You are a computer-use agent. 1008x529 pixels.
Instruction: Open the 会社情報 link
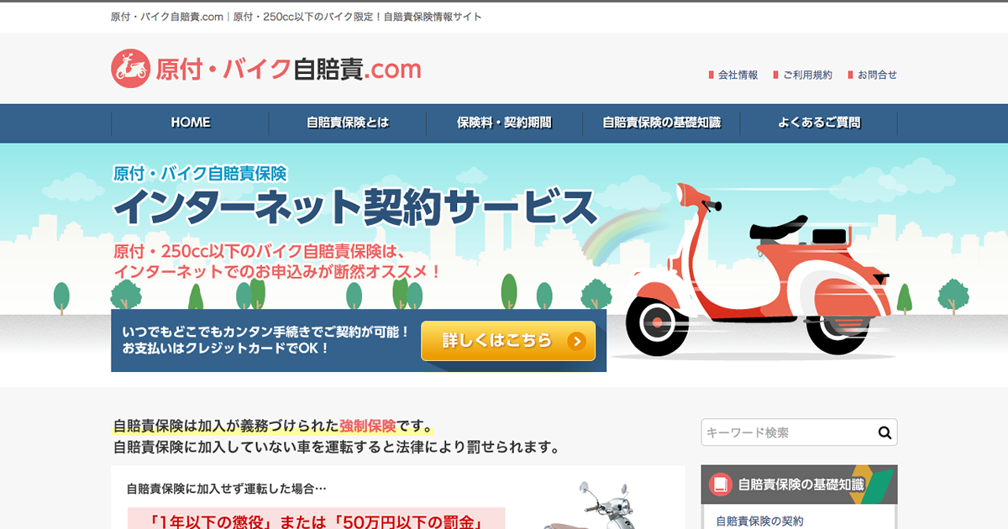coord(738,75)
